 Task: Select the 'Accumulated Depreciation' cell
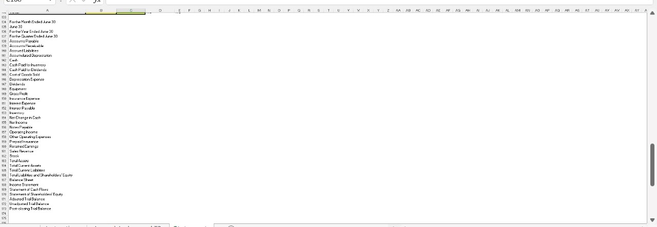point(47,55)
